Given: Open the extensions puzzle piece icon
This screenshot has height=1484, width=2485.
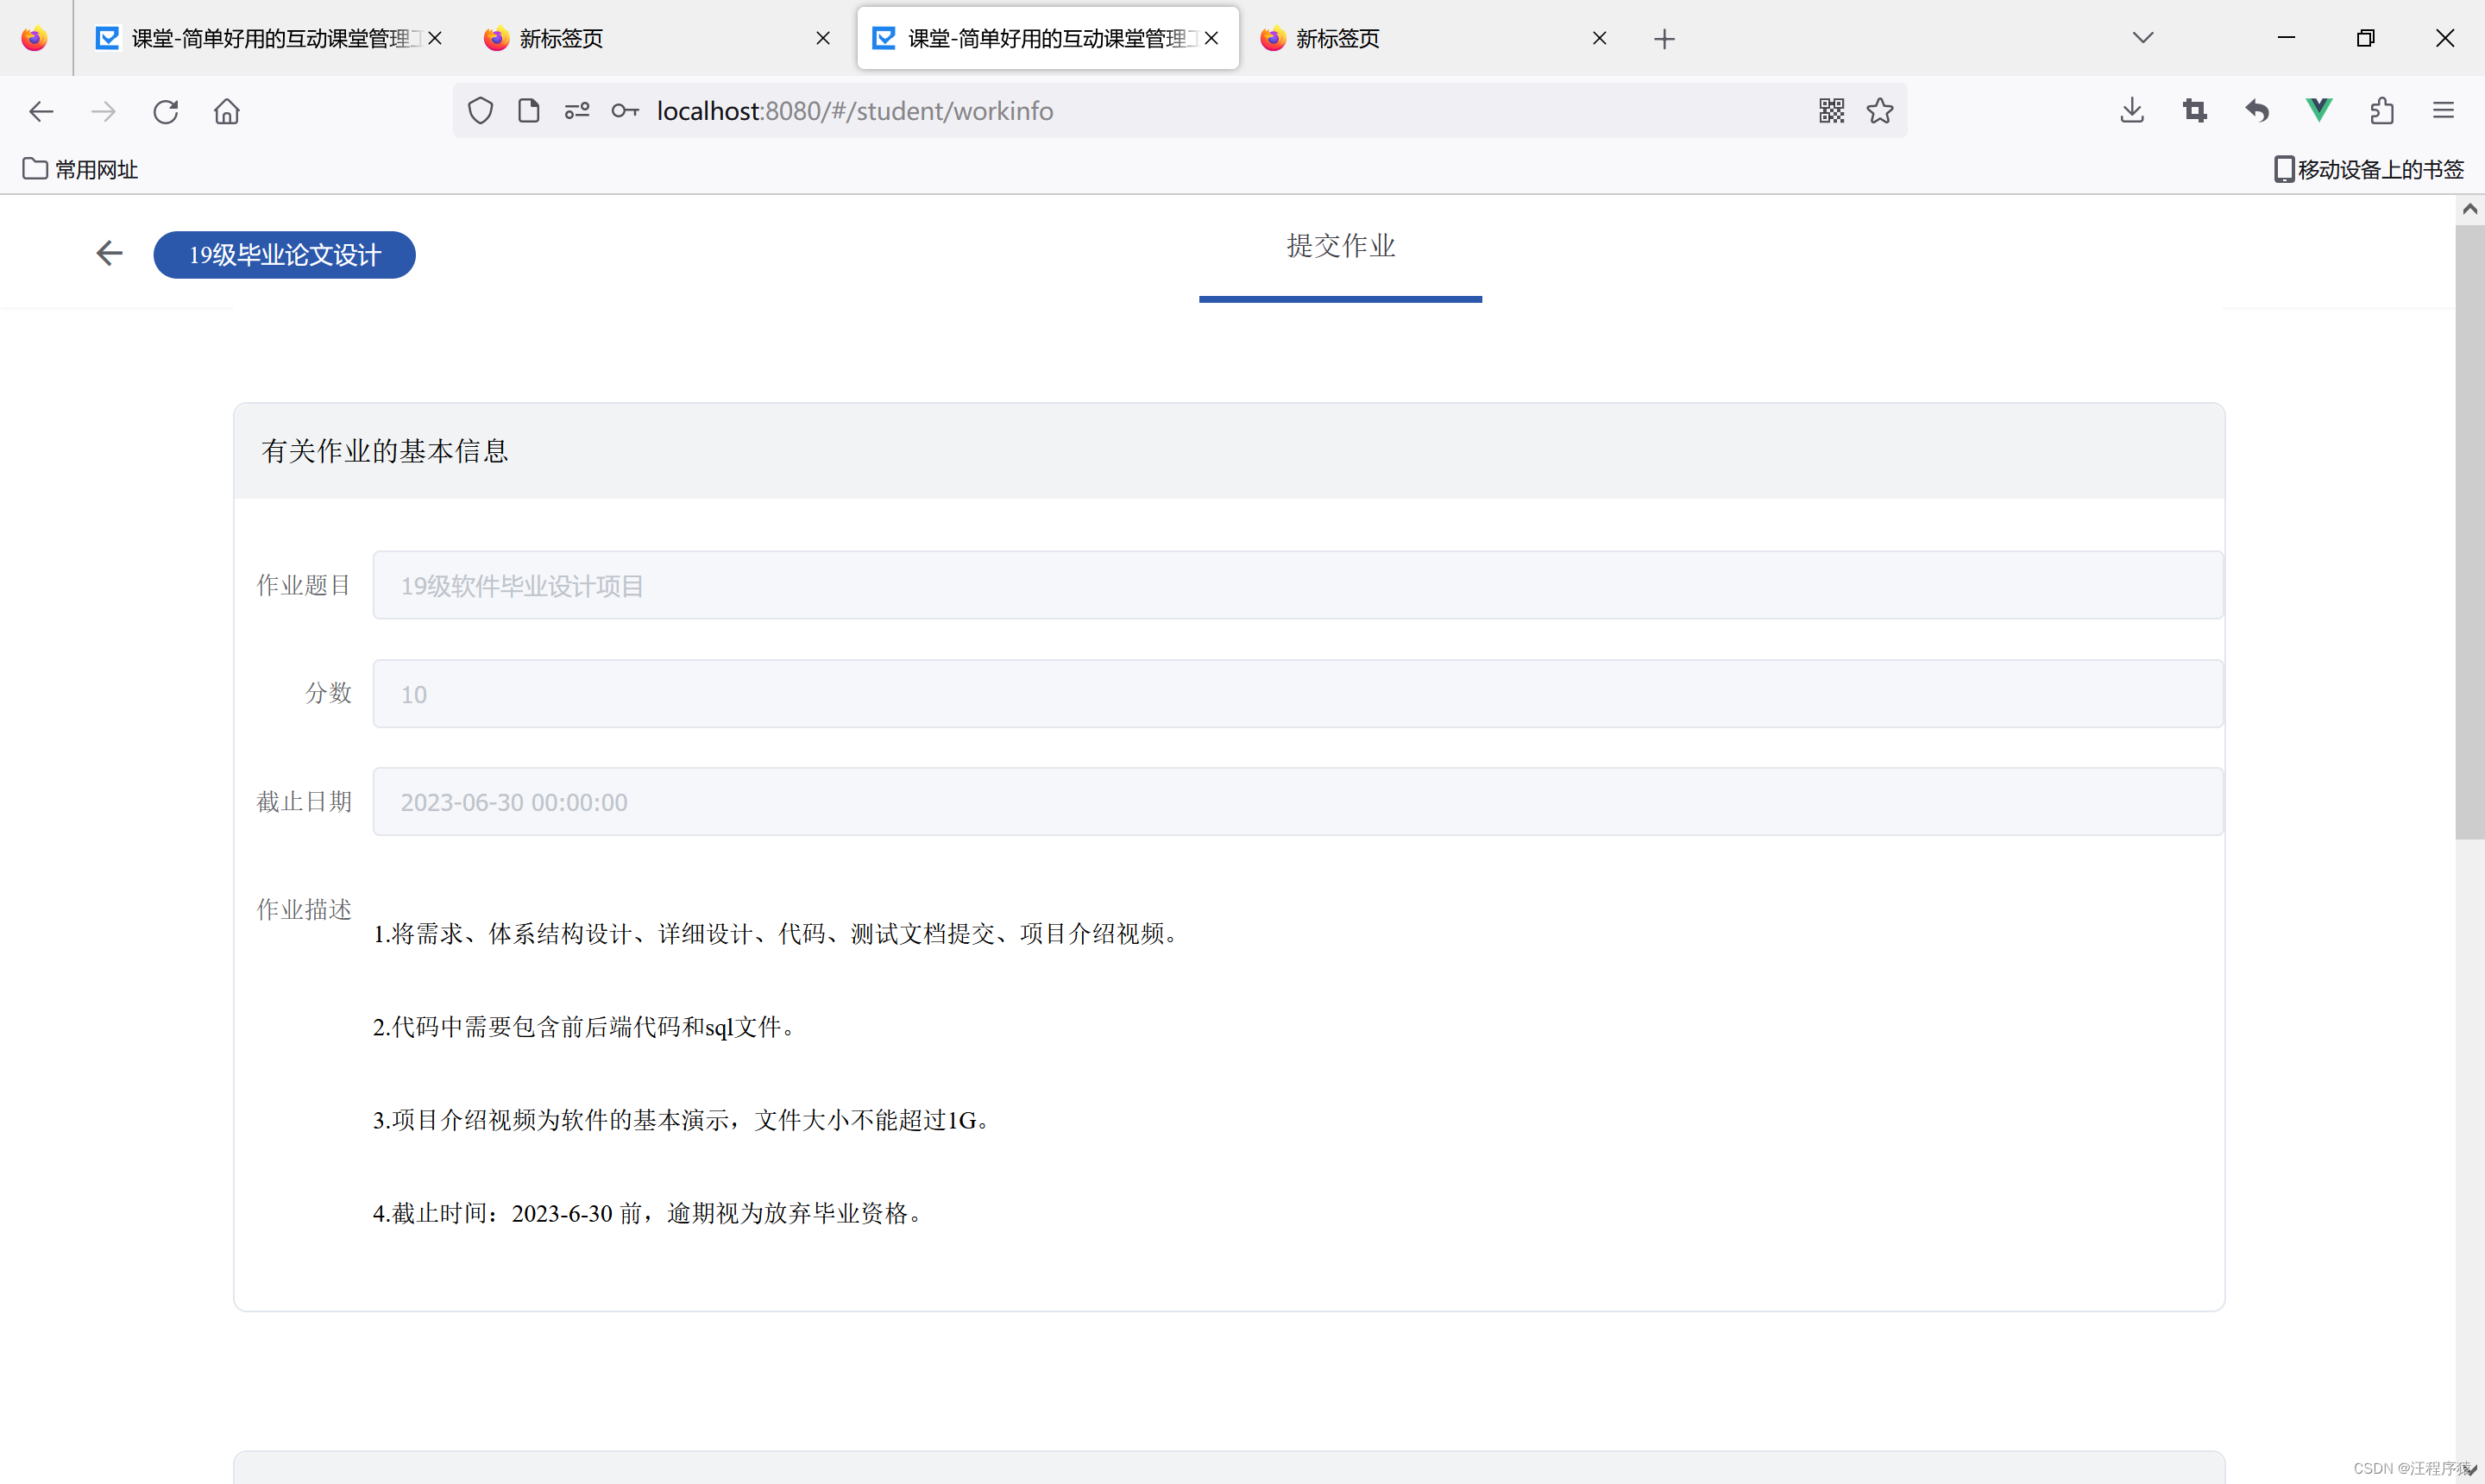Looking at the screenshot, I should (x=2382, y=111).
